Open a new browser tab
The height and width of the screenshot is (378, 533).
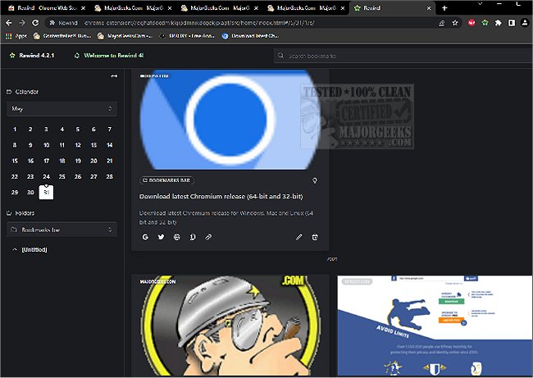point(444,8)
